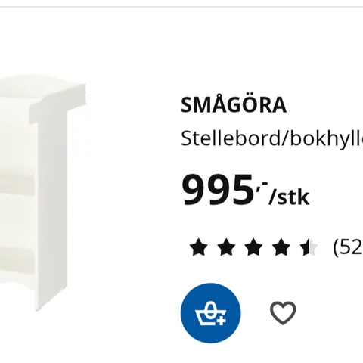Add SMÅGÖRA to the shopping basket

pyautogui.click(x=210, y=313)
